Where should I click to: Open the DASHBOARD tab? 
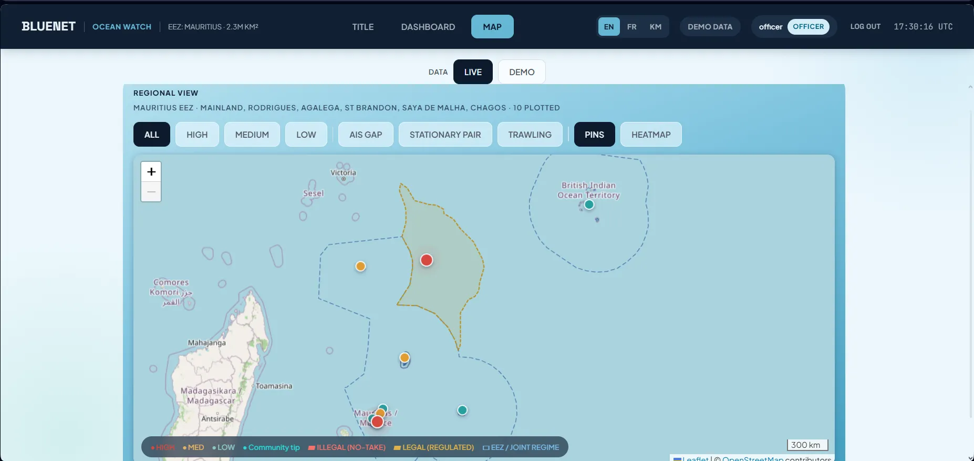pos(428,27)
